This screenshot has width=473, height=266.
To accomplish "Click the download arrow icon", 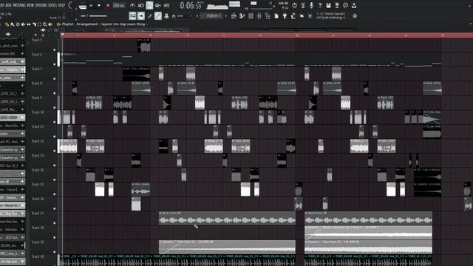I will pos(354,5).
